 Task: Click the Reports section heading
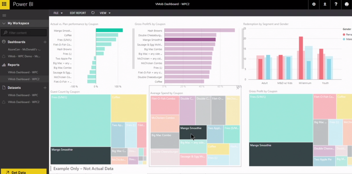[13, 65]
